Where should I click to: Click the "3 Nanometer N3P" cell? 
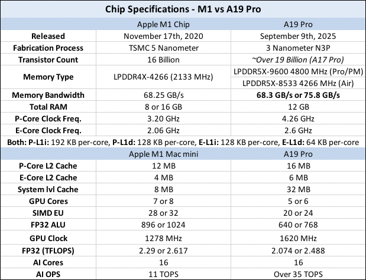pyautogui.click(x=296, y=48)
